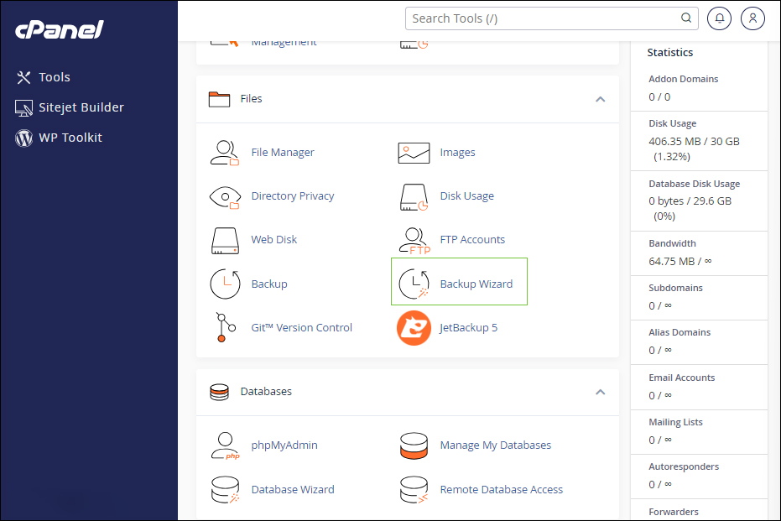Image resolution: width=781 pixels, height=521 pixels.
Task: Click the Images picture icon
Action: (414, 153)
